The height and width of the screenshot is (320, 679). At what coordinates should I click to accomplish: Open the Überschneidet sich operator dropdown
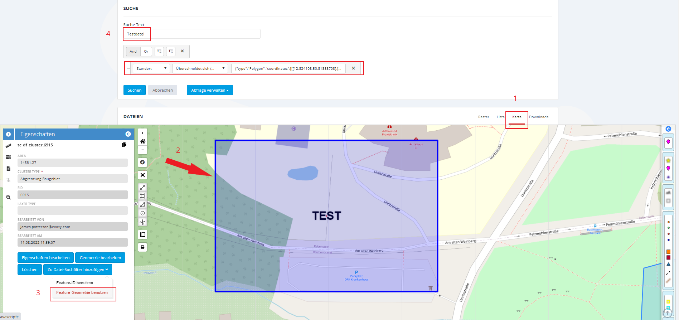(200, 68)
